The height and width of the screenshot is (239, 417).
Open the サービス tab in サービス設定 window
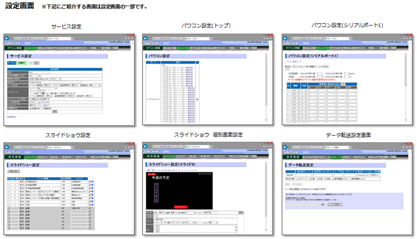pyautogui.click(x=31, y=48)
